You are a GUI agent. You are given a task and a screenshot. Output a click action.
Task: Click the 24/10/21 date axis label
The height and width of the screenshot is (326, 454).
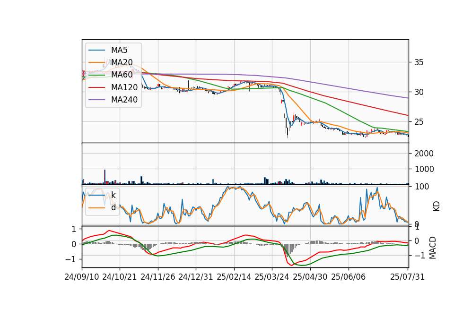tap(120, 277)
